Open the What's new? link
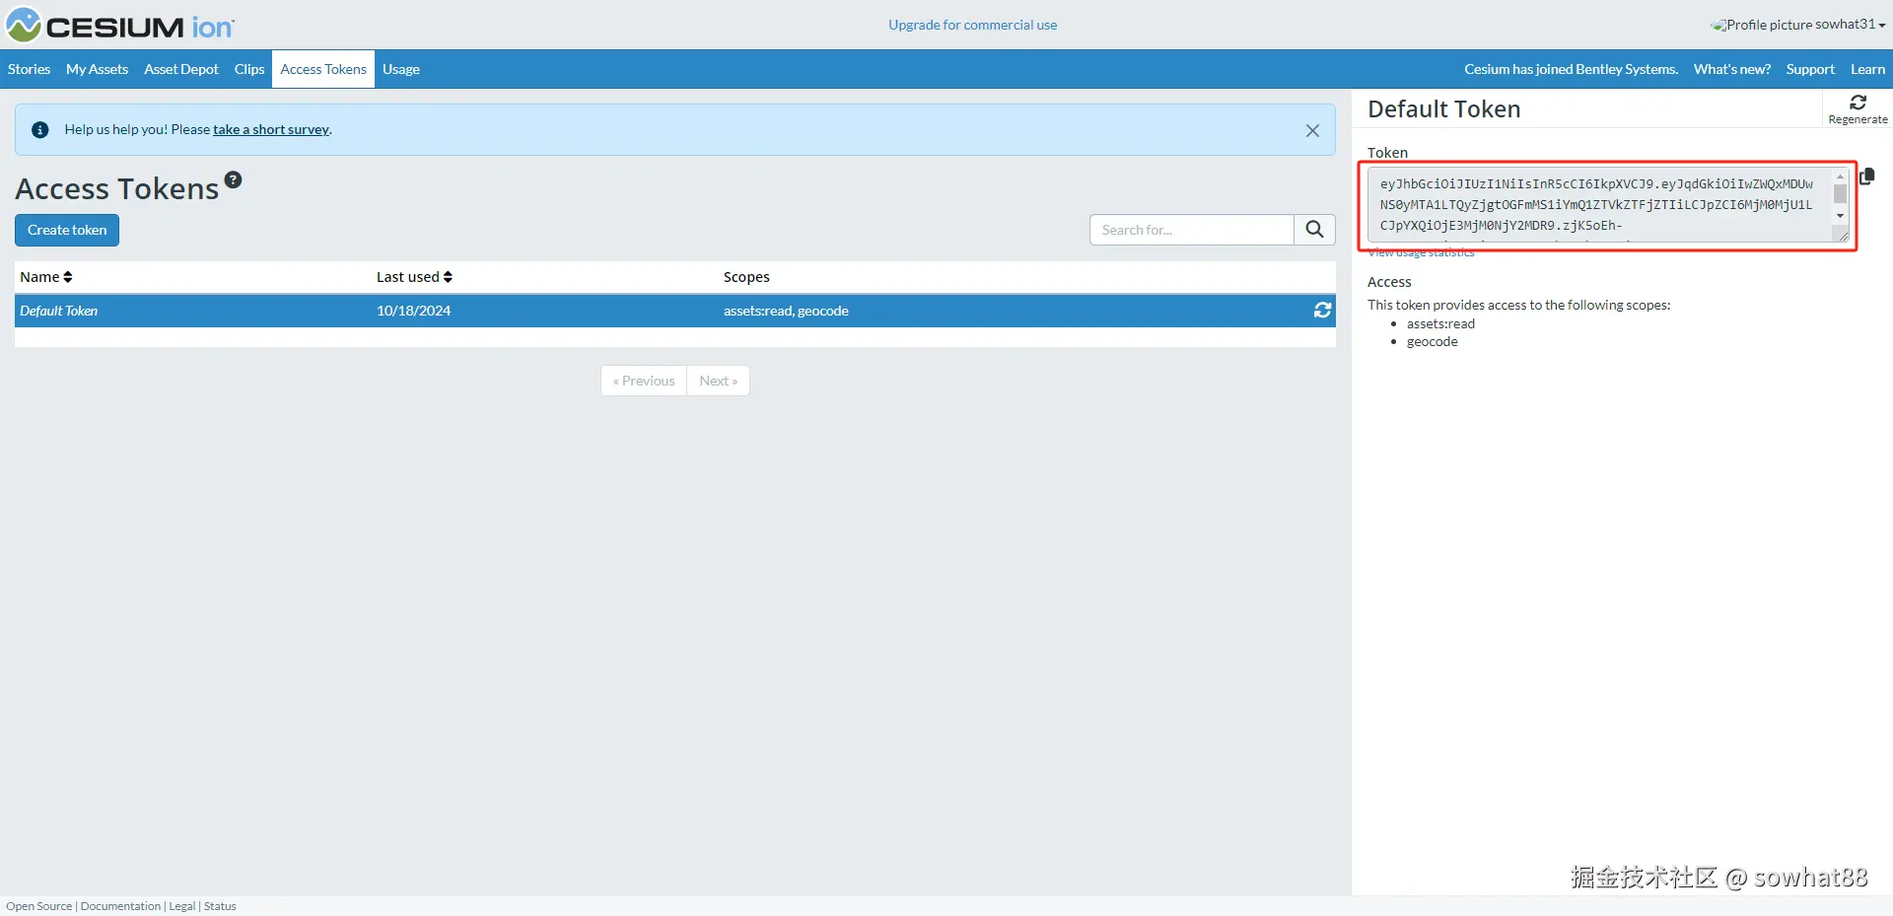Image resolution: width=1893 pixels, height=916 pixels. point(1732,69)
